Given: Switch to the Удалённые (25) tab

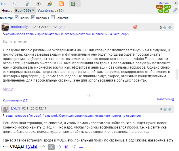Looking at the screenshot, I should (50, 11).
